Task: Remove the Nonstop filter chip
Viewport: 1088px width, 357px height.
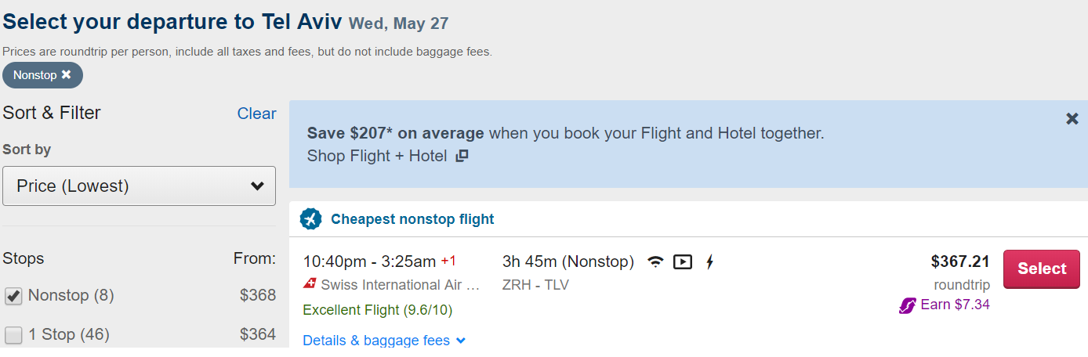Action: pyautogui.click(x=67, y=75)
